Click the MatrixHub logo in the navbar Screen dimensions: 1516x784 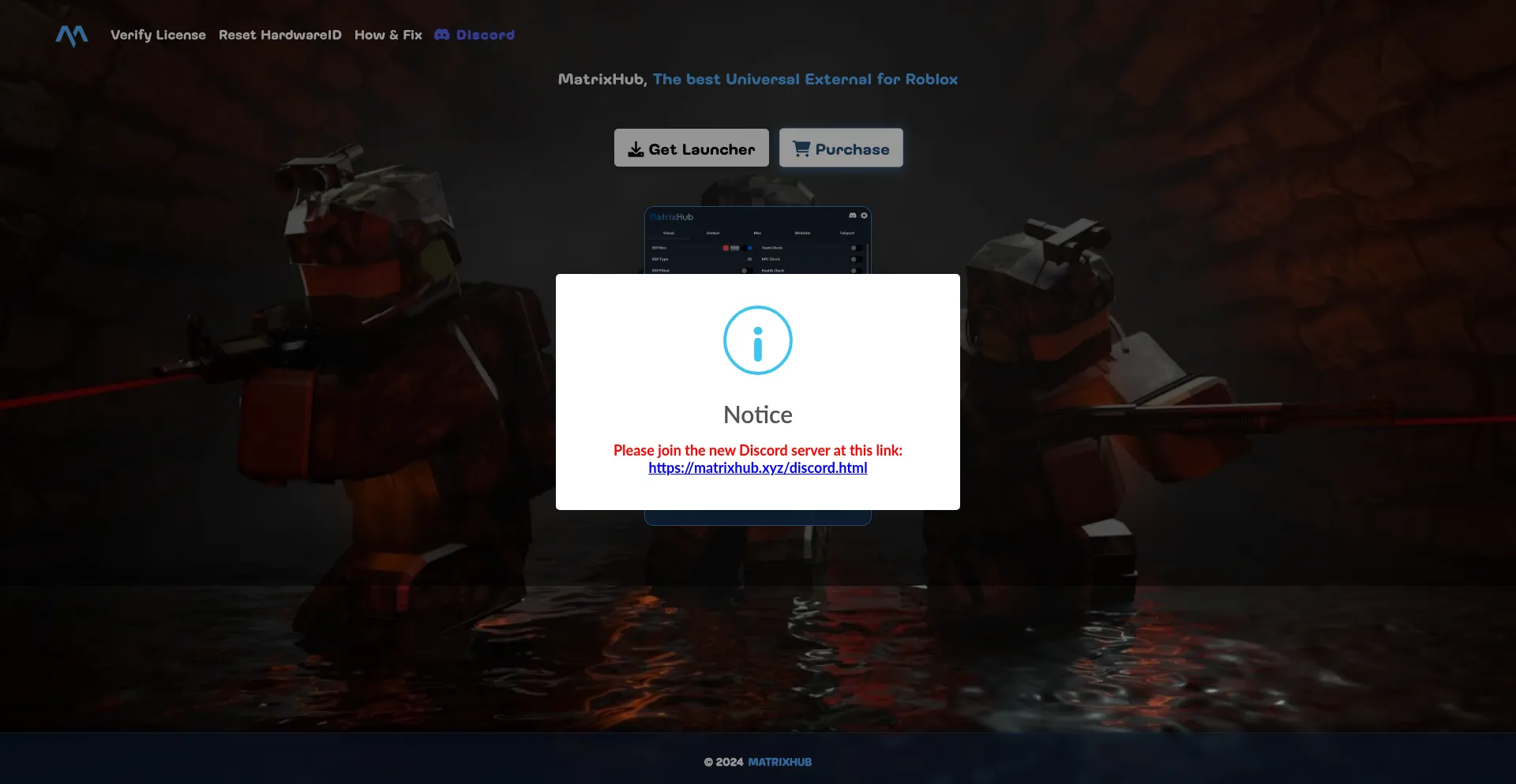pos(72,36)
